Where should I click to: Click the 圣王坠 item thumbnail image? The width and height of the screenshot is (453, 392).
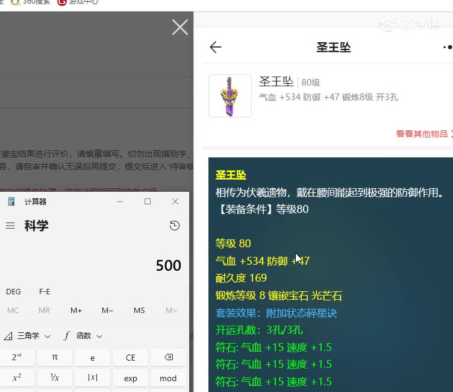[x=230, y=96]
